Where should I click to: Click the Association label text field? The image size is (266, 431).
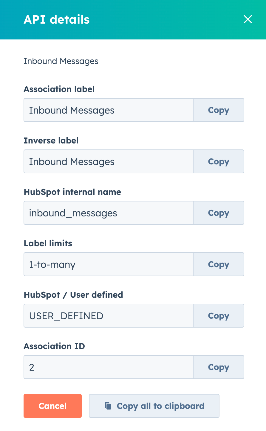[x=108, y=110]
